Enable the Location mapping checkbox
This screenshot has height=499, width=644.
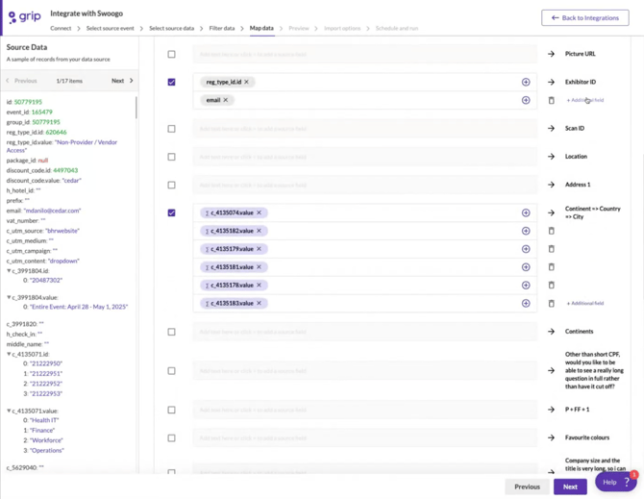pos(172,157)
